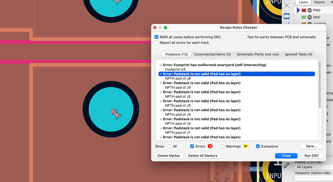Click the red errors count badge
Screen dimensions: 333x182
tap(210, 146)
